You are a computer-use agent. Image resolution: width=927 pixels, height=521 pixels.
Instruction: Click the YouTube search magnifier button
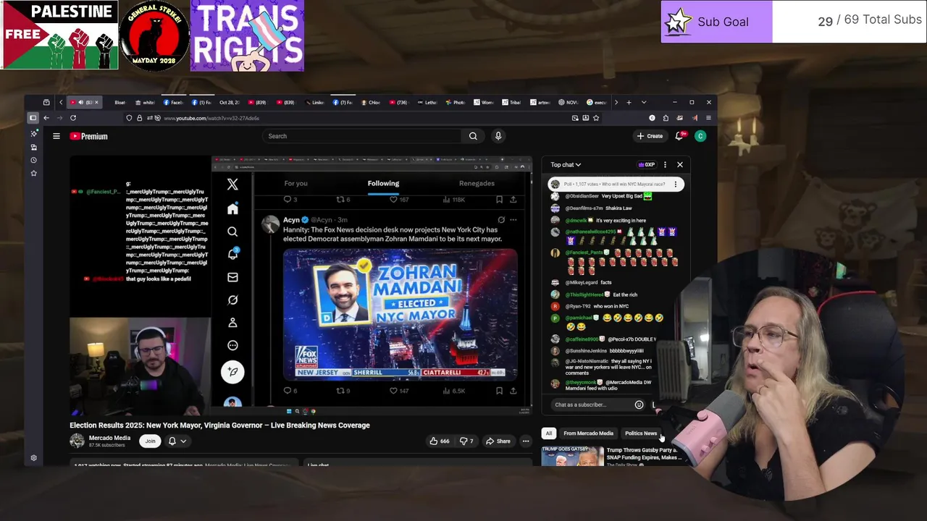tap(473, 136)
